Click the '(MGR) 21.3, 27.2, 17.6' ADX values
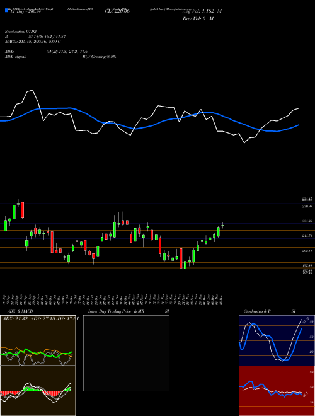Viewport: 315px width, 416px height. pyautogui.click(x=67, y=52)
